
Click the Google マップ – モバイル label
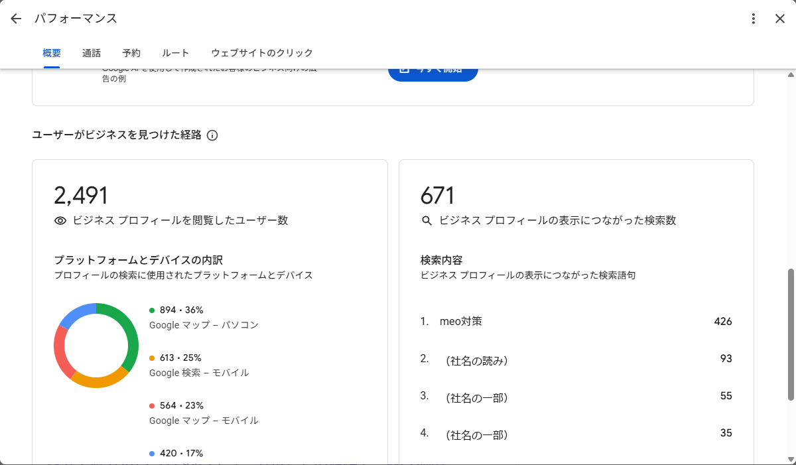click(204, 421)
